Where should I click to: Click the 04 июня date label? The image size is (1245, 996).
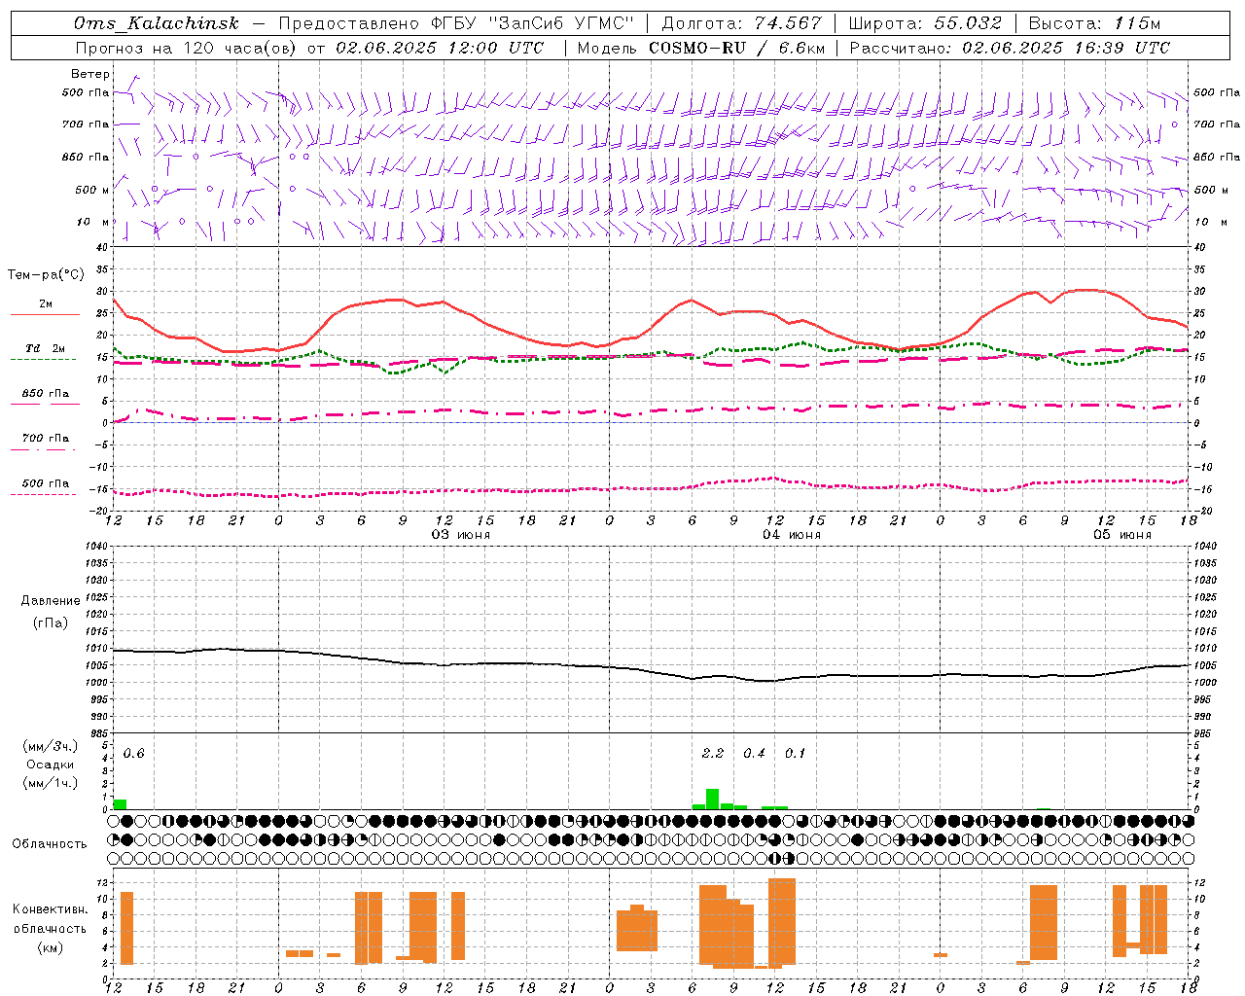(792, 535)
